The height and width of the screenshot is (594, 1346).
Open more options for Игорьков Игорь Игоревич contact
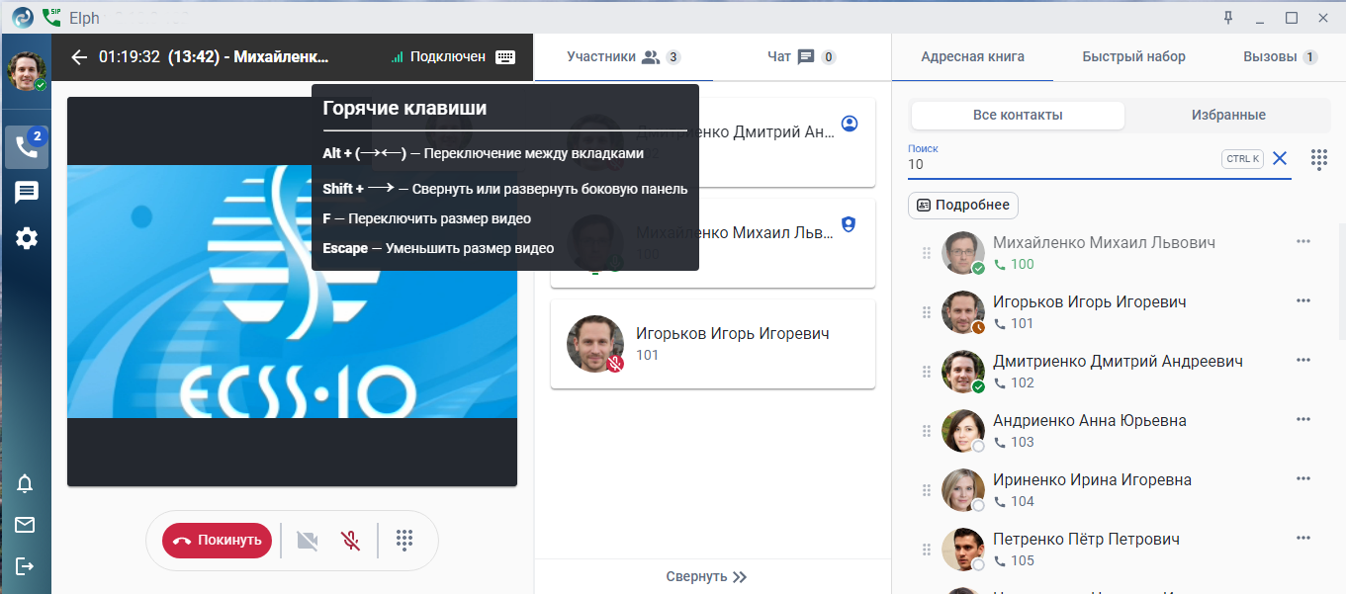pos(1303,301)
